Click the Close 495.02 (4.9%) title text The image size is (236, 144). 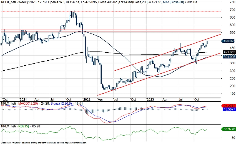pyautogui.click(x=112, y=2)
